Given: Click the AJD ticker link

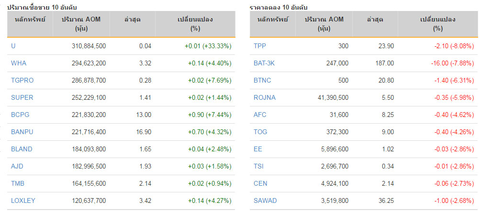Looking at the screenshot, I should click(x=17, y=167).
